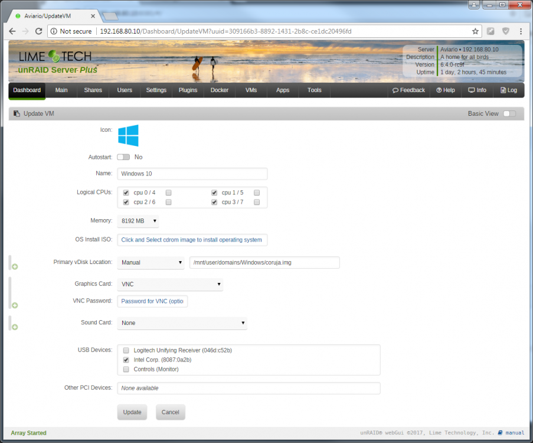Screen dimensions: 533x443
Task: Toggle the Autostart switch
Action: click(123, 157)
